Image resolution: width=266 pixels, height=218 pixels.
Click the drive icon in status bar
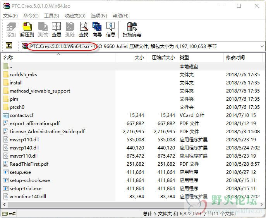5,214
